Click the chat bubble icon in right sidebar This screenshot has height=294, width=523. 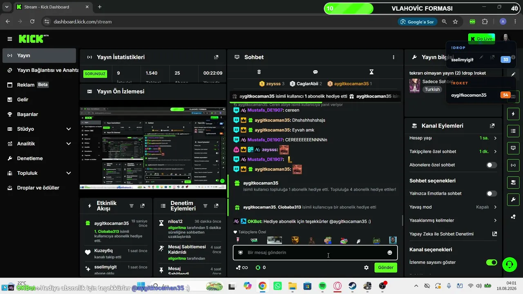point(513,148)
